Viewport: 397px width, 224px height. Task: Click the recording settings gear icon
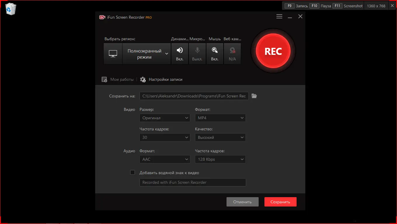143,79
